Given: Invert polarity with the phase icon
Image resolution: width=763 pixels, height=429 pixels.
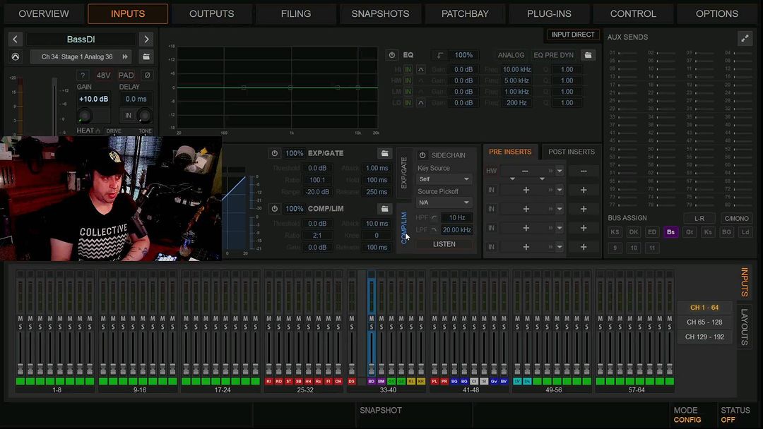Looking at the screenshot, I should (x=147, y=75).
